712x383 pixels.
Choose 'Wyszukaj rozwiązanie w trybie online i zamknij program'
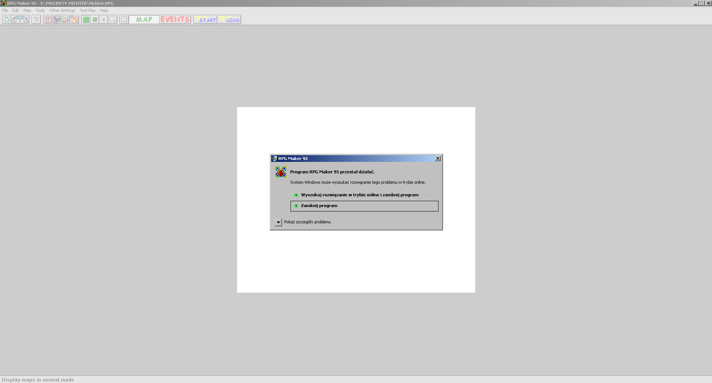[364, 195]
